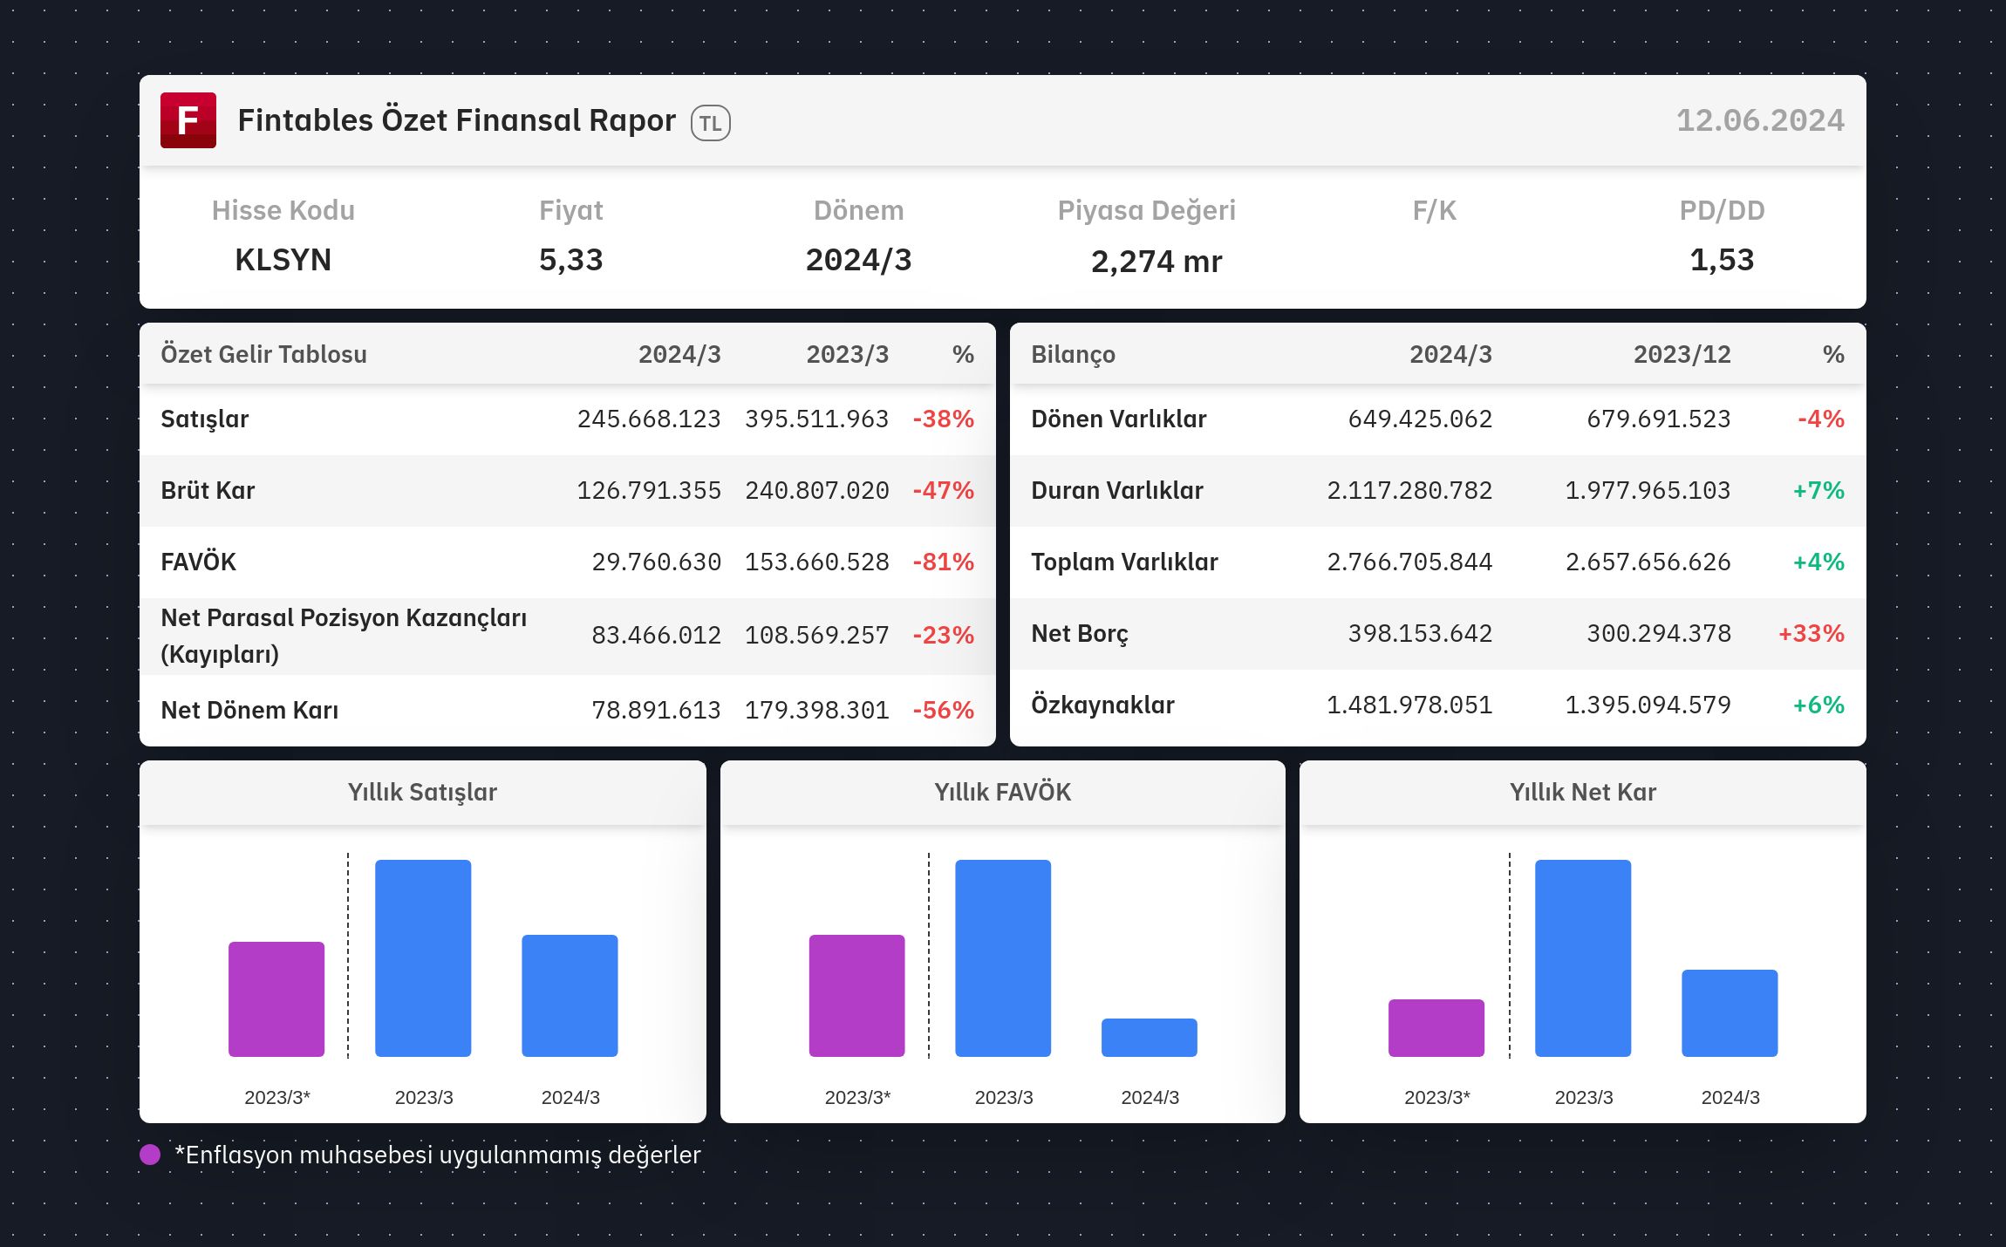Click the Özet Gelir Tablosu header
The height and width of the screenshot is (1247, 2006).
tap(263, 354)
